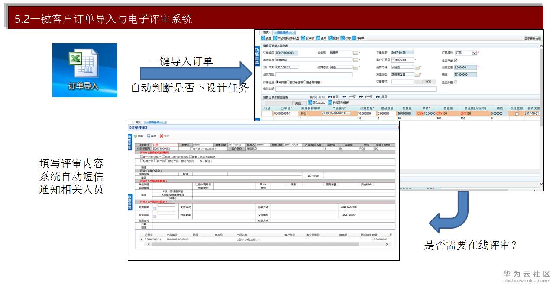Open lookup beside product ZK00002-00-GK13
Screen dimensions: 556x287
click(349, 114)
